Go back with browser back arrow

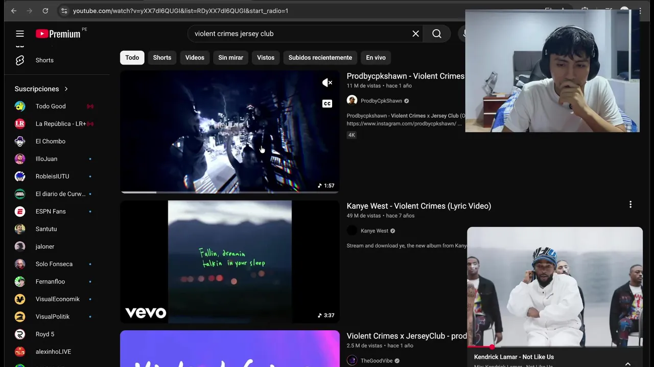pyautogui.click(x=14, y=11)
